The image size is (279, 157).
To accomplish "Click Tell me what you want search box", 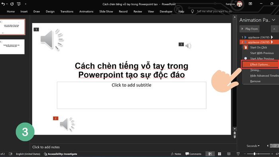I will [x=214, y=12].
